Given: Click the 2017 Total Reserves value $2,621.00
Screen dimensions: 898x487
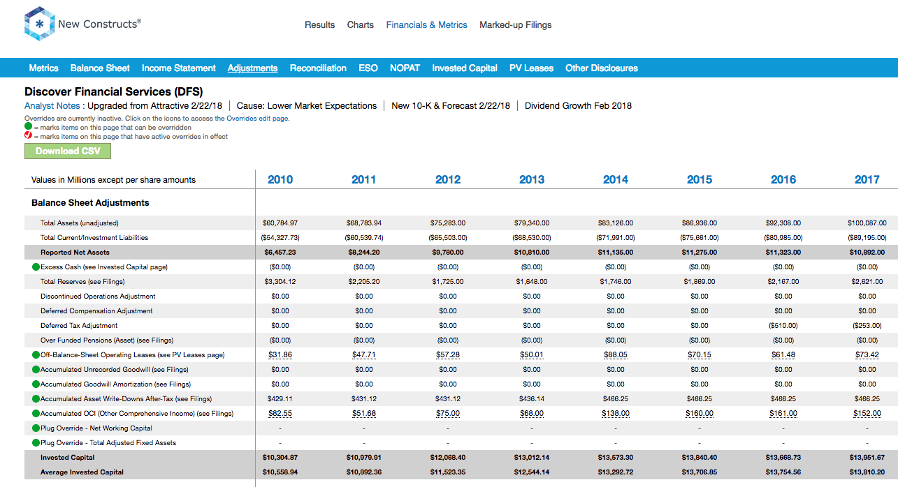Looking at the screenshot, I should pos(867,282).
